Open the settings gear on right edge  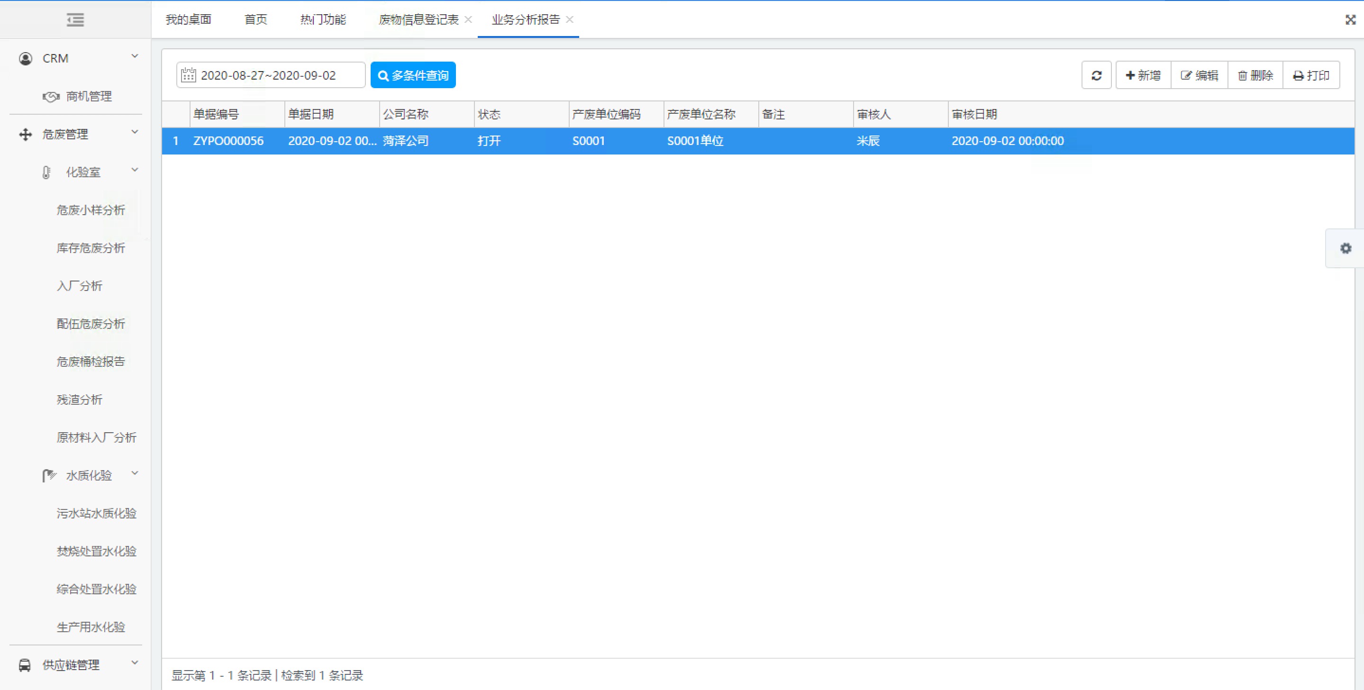click(x=1346, y=248)
